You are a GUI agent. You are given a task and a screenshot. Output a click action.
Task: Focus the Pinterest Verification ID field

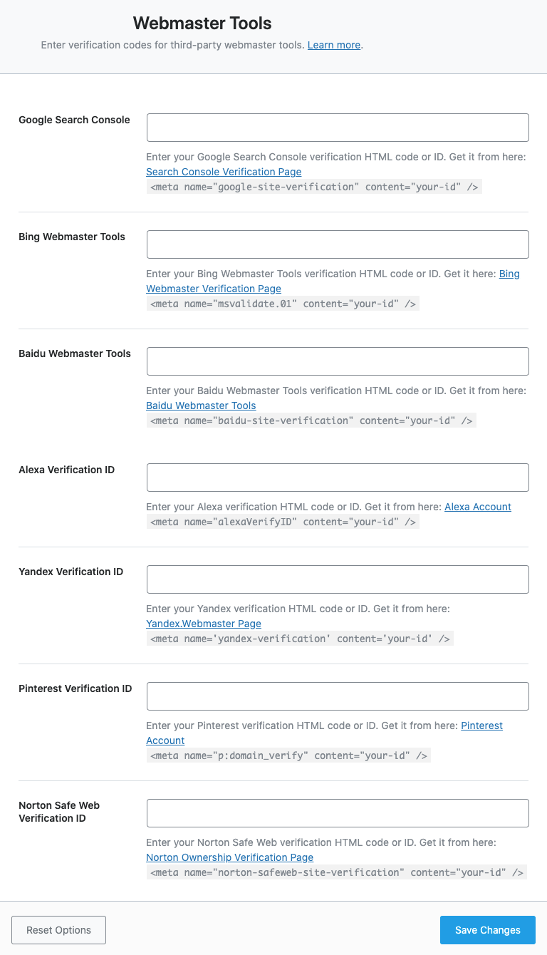(338, 696)
